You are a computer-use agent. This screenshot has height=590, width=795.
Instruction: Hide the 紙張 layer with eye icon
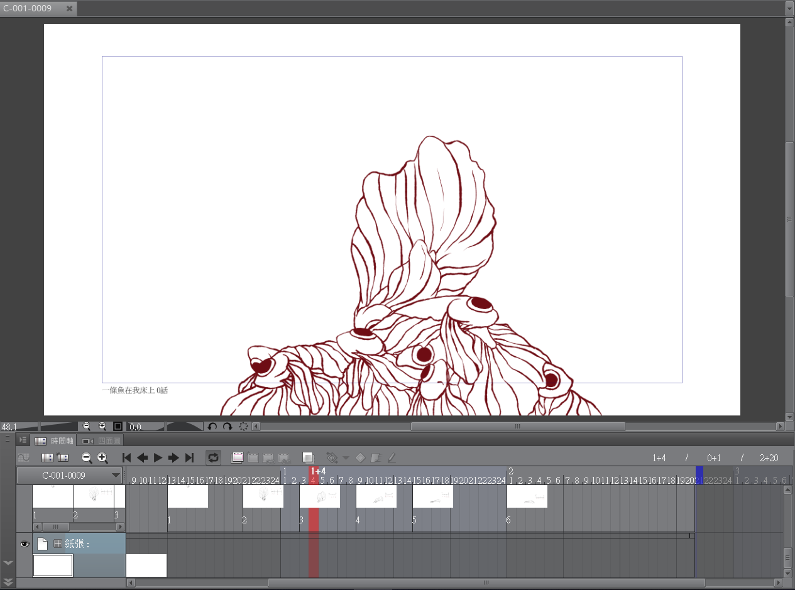click(x=25, y=544)
